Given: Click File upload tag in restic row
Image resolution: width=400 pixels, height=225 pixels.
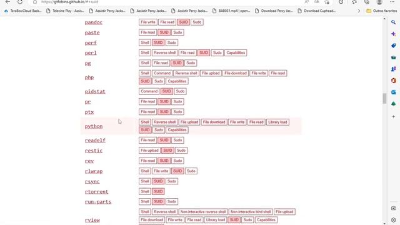Looking at the screenshot, I should [x=149, y=151].
